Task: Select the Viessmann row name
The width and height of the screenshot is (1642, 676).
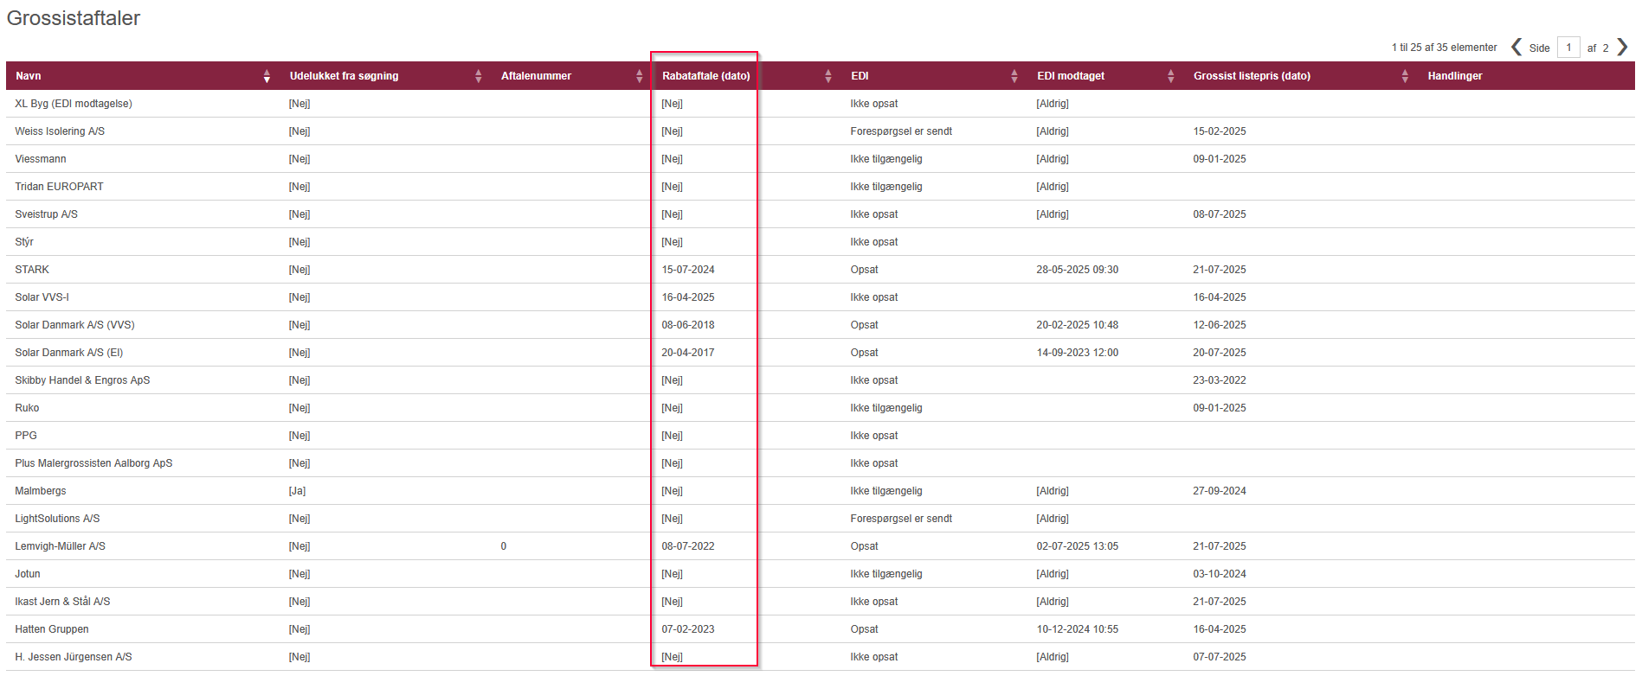Action: [x=41, y=159]
